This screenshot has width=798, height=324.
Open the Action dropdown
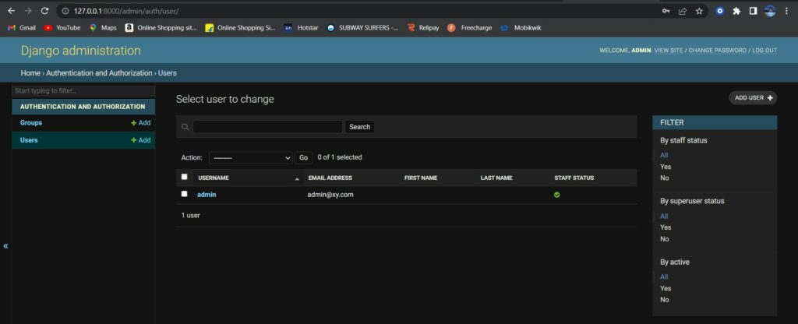(x=250, y=157)
